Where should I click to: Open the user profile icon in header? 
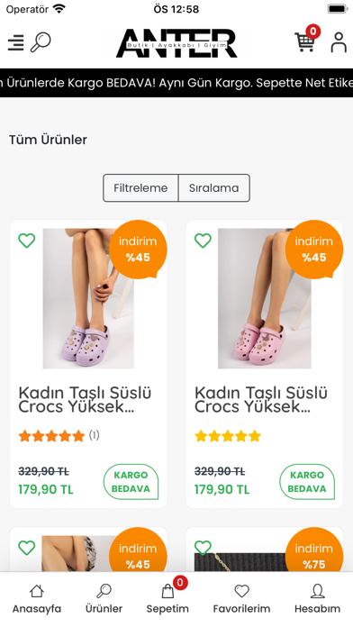click(x=339, y=42)
